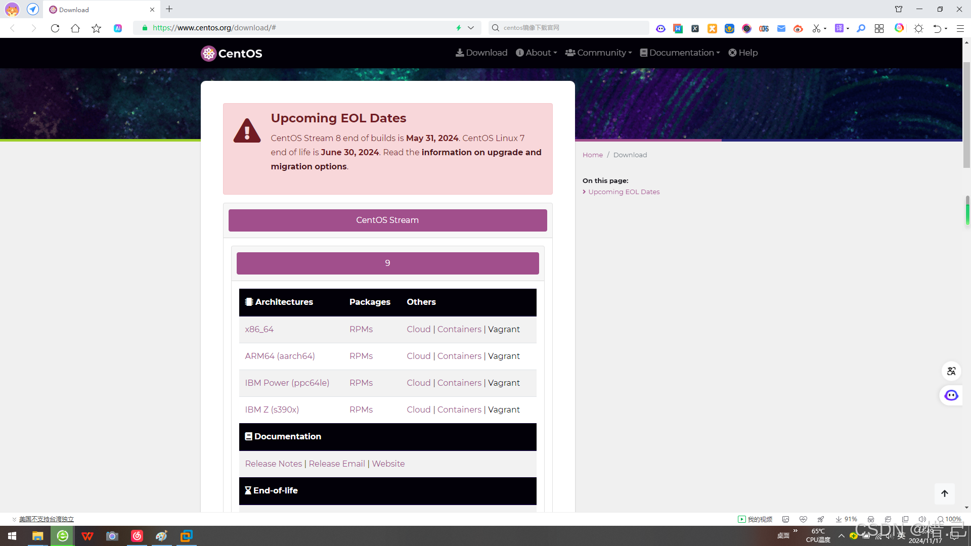Viewport: 971px width, 546px height.
Task: Click the translate extension icon
Action: point(839,28)
